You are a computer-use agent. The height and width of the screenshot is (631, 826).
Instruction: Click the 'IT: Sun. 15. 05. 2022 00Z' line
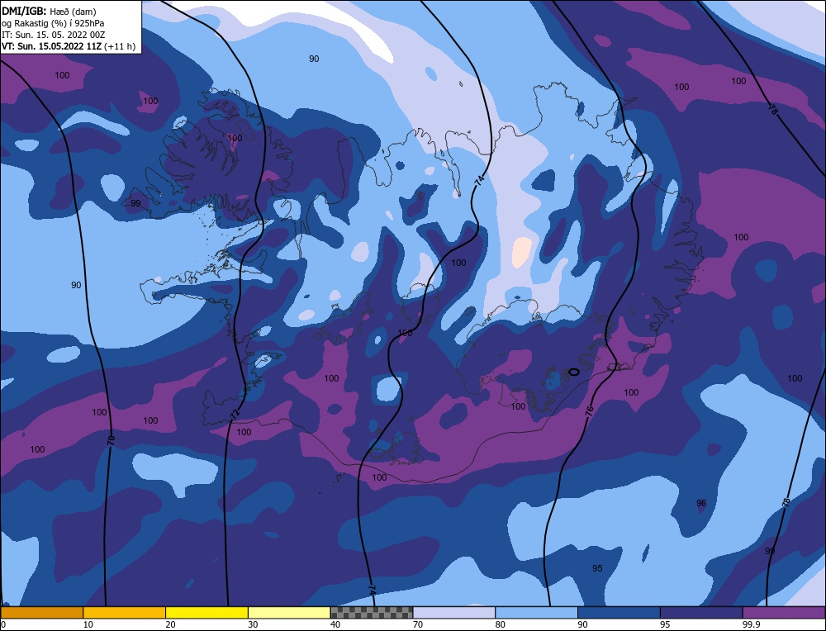[x=53, y=35]
